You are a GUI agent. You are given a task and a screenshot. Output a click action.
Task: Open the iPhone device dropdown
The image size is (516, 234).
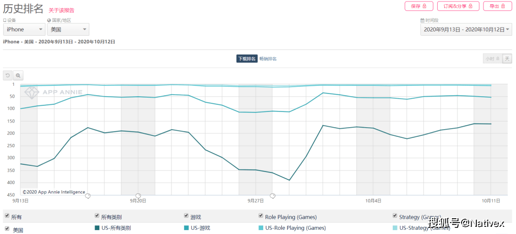click(x=24, y=30)
